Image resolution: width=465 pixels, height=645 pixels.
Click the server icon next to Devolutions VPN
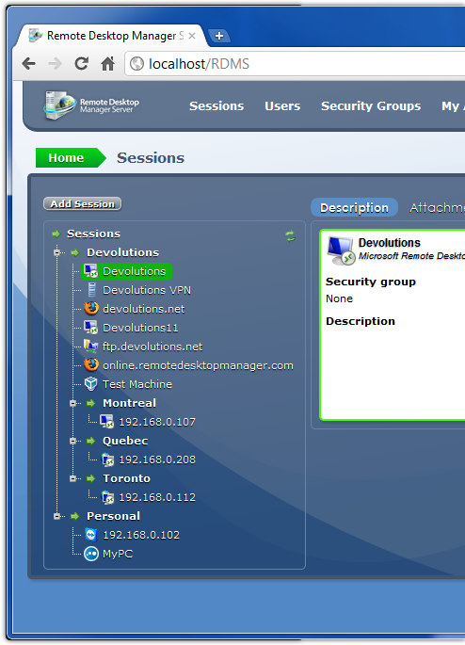point(92,290)
